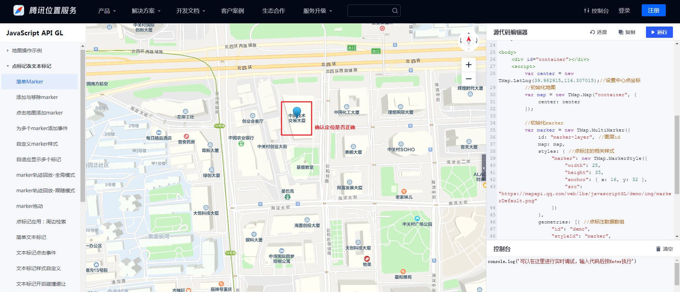Click the 银科大厦 building icon

(x=254, y=234)
